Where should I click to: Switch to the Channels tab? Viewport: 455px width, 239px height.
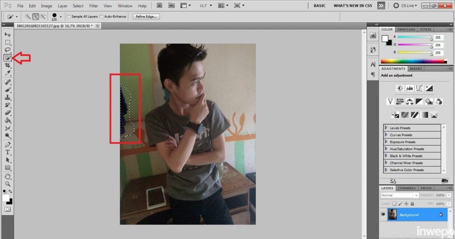tap(407, 188)
